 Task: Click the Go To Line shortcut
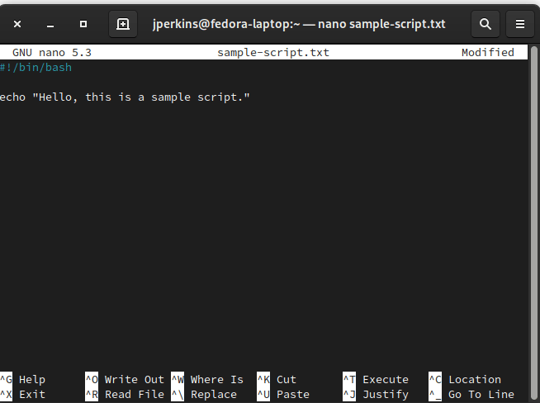(x=481, y=395)
